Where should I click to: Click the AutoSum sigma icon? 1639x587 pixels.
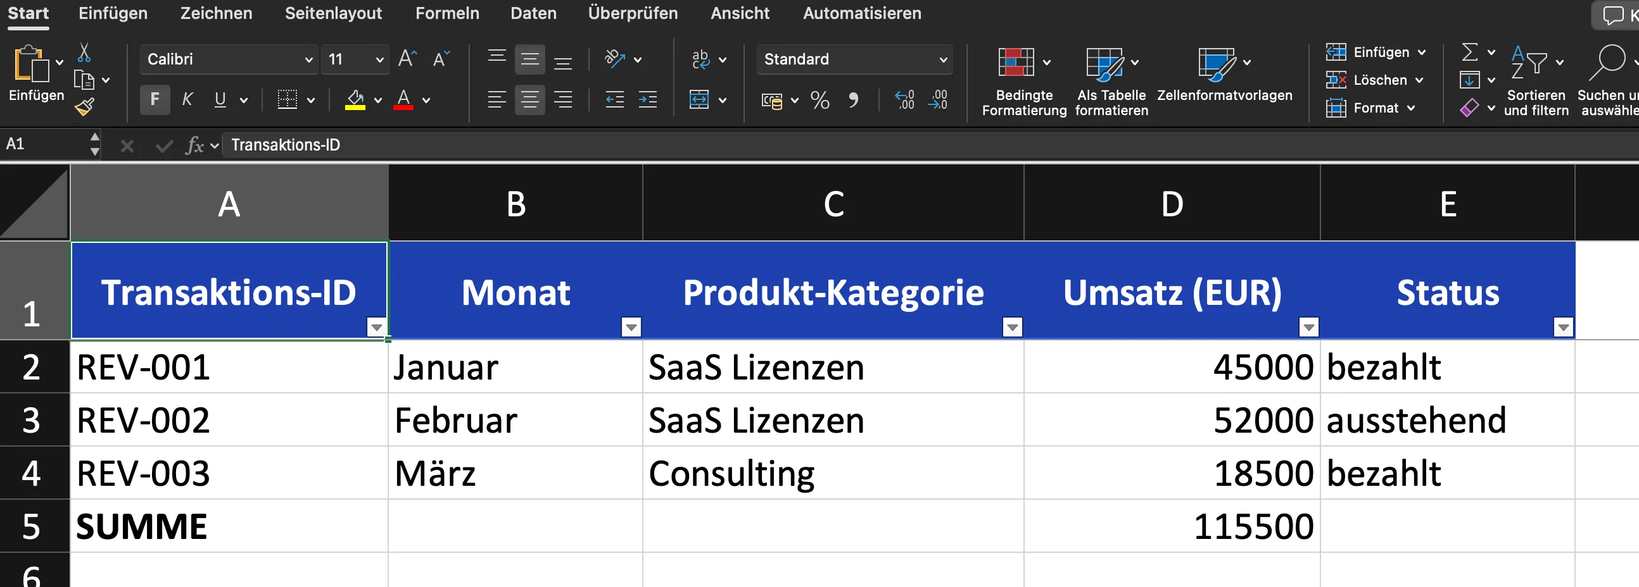pos(1470,52)
